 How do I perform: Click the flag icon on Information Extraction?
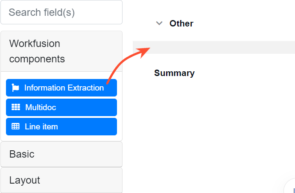click(x=15, y=88)
